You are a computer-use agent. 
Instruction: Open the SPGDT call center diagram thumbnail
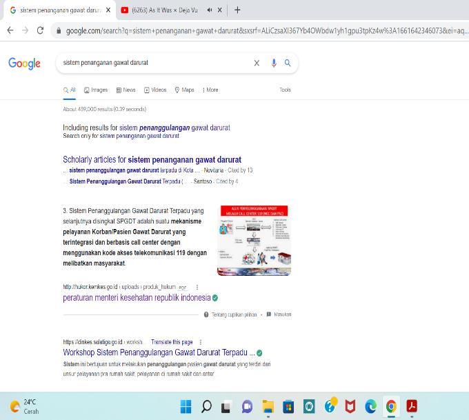(255, 240)
